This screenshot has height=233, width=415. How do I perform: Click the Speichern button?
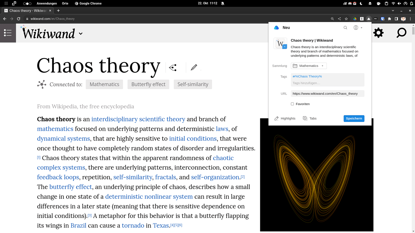click(354, 118)
